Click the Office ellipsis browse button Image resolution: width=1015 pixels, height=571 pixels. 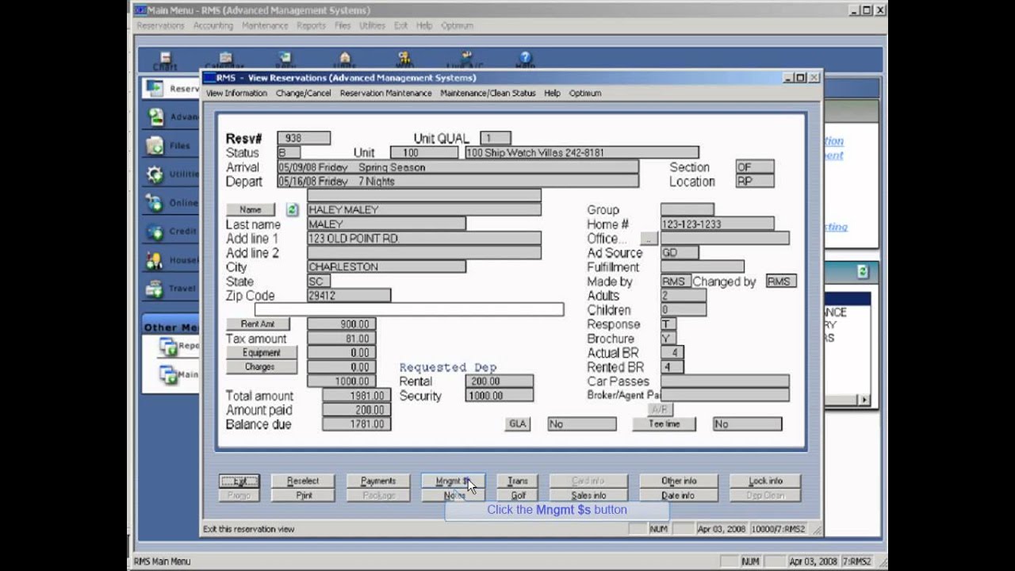649,239
